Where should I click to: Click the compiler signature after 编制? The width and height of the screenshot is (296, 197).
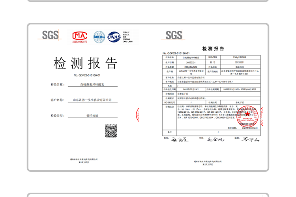(x=251, y=139)
